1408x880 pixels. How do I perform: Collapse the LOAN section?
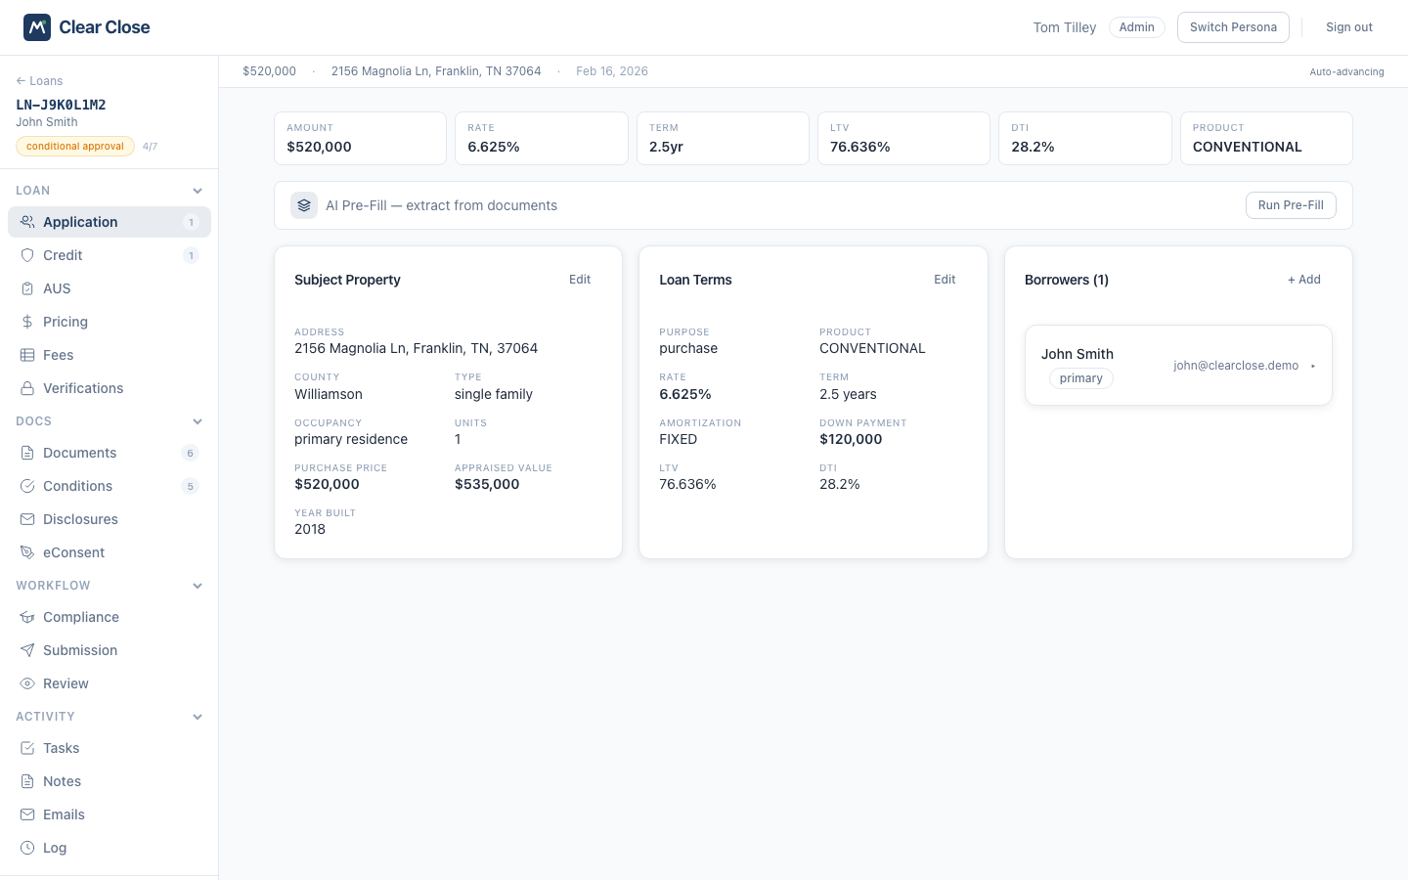pos(198,191)
